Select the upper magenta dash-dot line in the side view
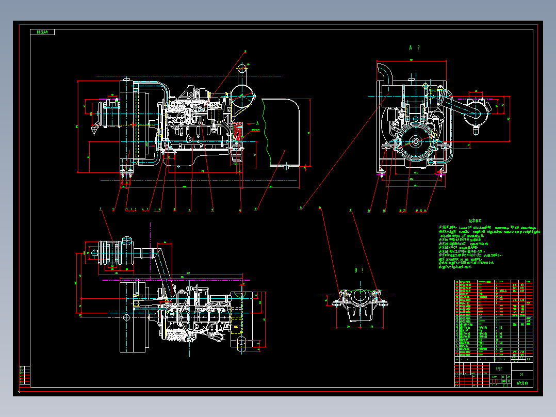The width and height of the screenshot is (556, 417). [189, 76]
